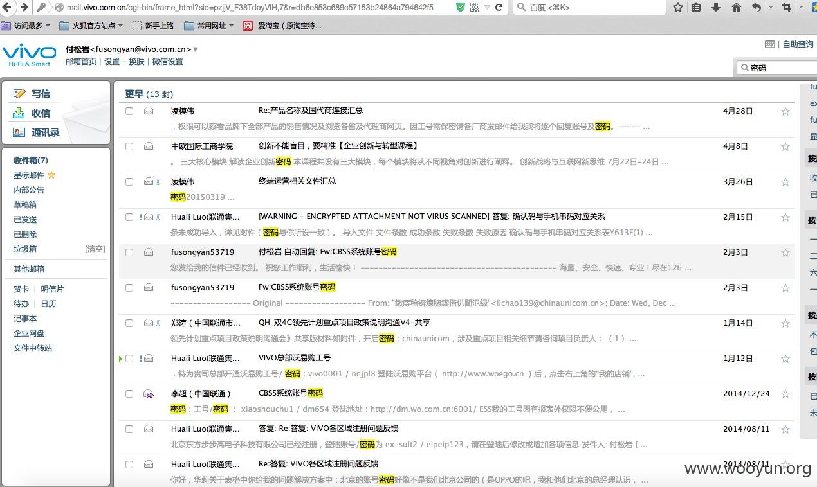Click the browser forward arrow
The image size is (817, 487).
(24, 7)
